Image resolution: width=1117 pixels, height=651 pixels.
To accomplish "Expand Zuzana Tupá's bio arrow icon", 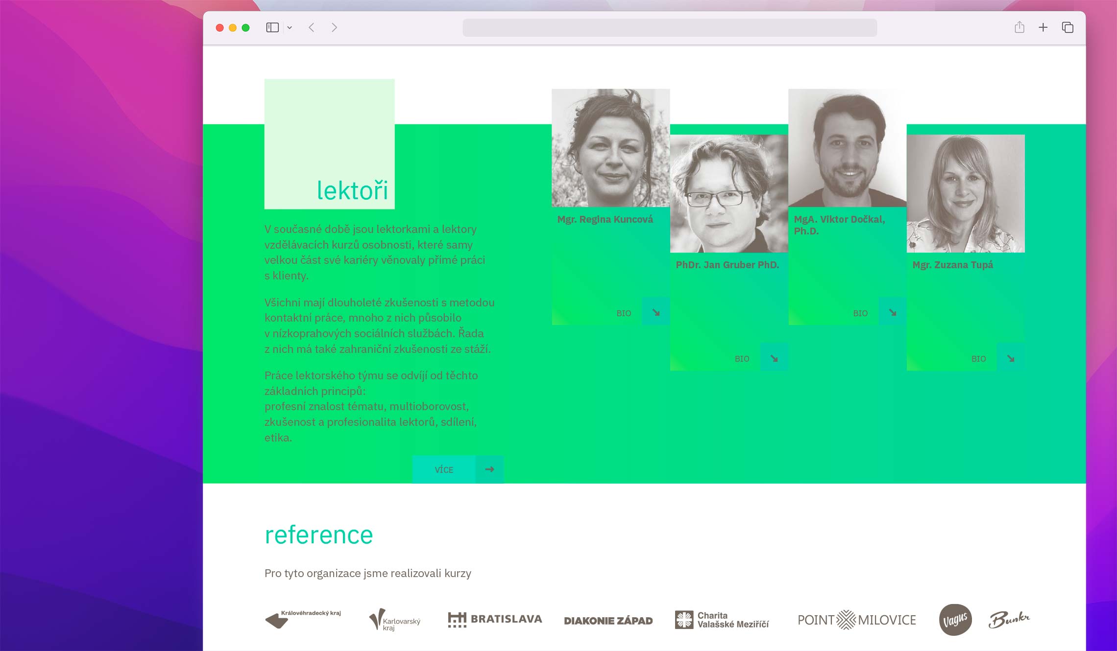I will (x=1011, y=358).
